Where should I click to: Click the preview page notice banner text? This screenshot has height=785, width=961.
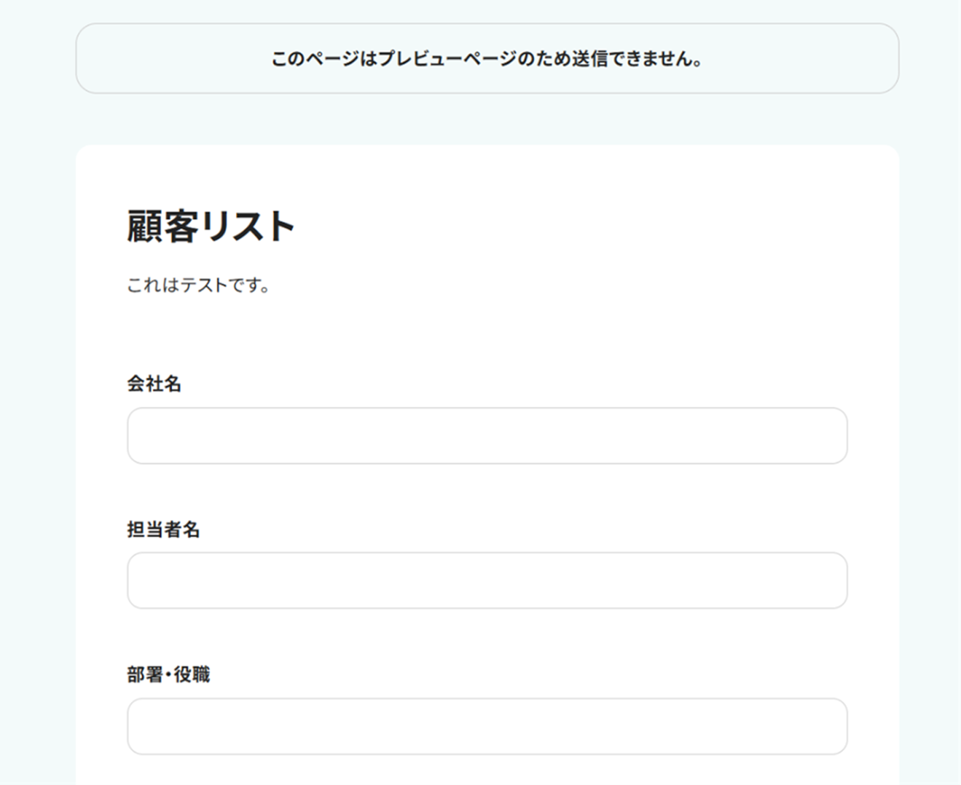click(x=487, y=59)
